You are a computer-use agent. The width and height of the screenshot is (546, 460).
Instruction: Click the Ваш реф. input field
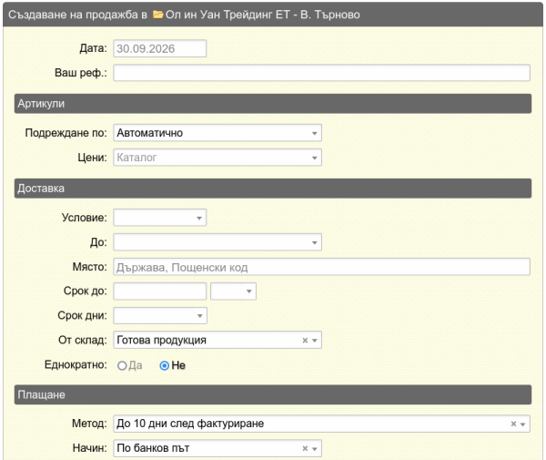(322, 73)
